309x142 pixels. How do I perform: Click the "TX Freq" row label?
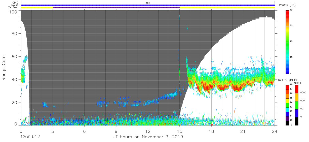coord(14,8)
